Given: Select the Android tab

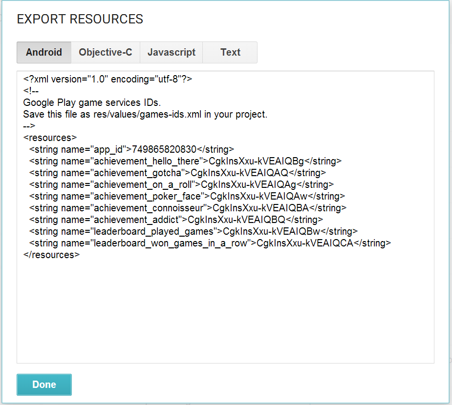Looking at the screenshot, I should click(44, 52).
